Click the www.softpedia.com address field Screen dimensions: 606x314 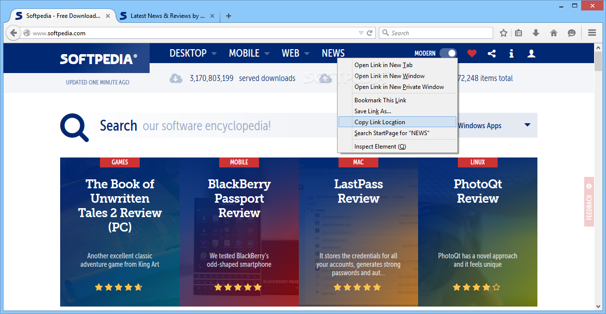click(194, 33)
